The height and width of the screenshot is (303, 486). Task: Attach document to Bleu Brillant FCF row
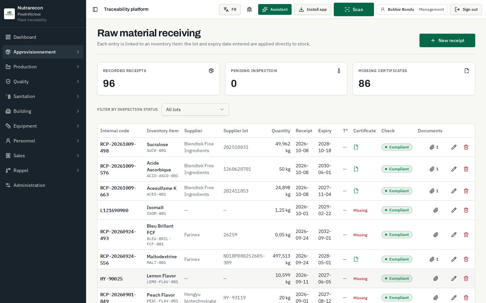pos(436,235)
